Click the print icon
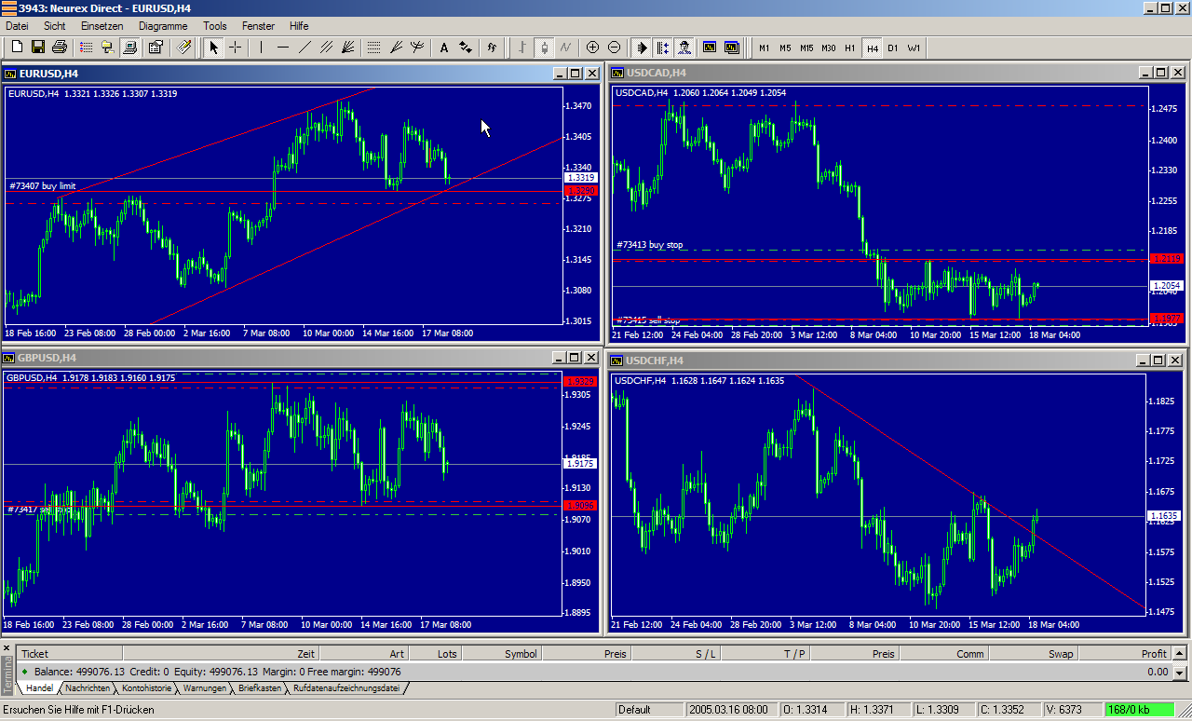 click(60, 48)
